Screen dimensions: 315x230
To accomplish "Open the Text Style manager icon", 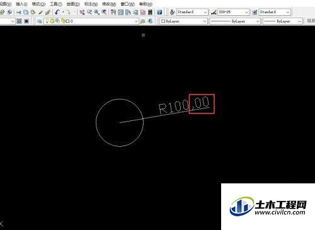I will 172,12.
